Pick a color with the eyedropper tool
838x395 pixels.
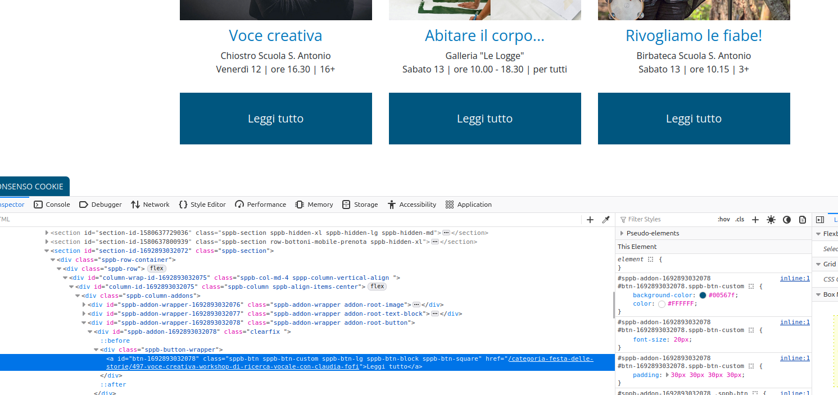pyautogui.click(x=606, y=220)
